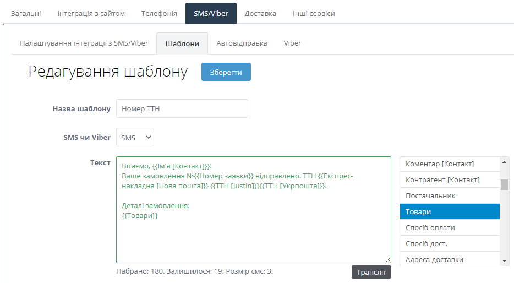
Task: Select the Шаблони subtab
Action: pyautogui.click(x=182, y=43)
